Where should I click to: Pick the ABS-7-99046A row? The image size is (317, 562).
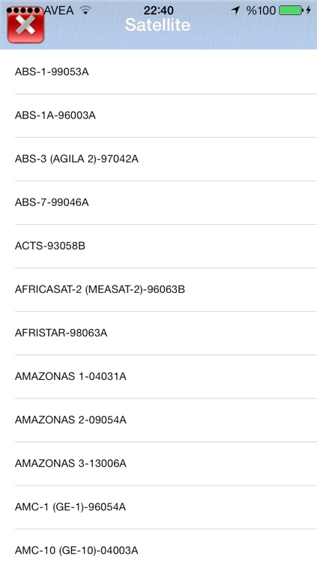159,202
